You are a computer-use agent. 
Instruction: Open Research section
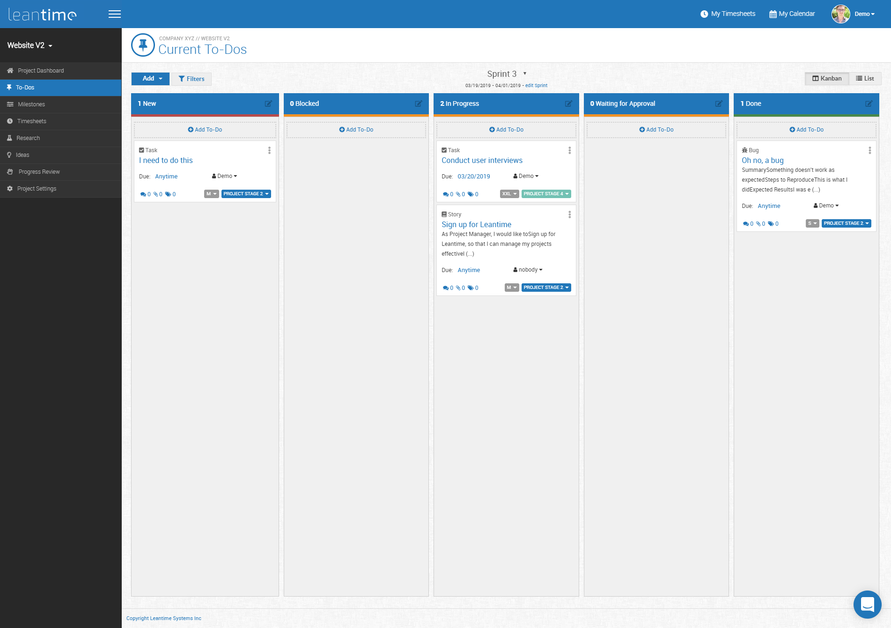pyautogui.click(x=61, y=138)
